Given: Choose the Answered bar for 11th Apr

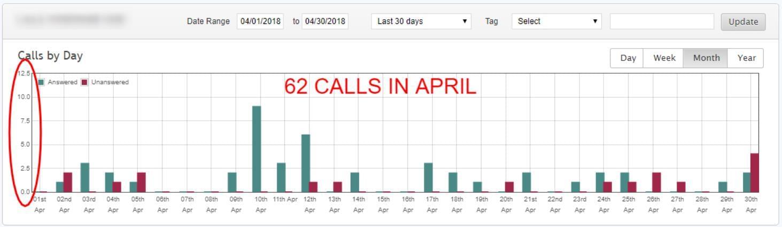Looking at the screenshot, I should pos(281,177).
